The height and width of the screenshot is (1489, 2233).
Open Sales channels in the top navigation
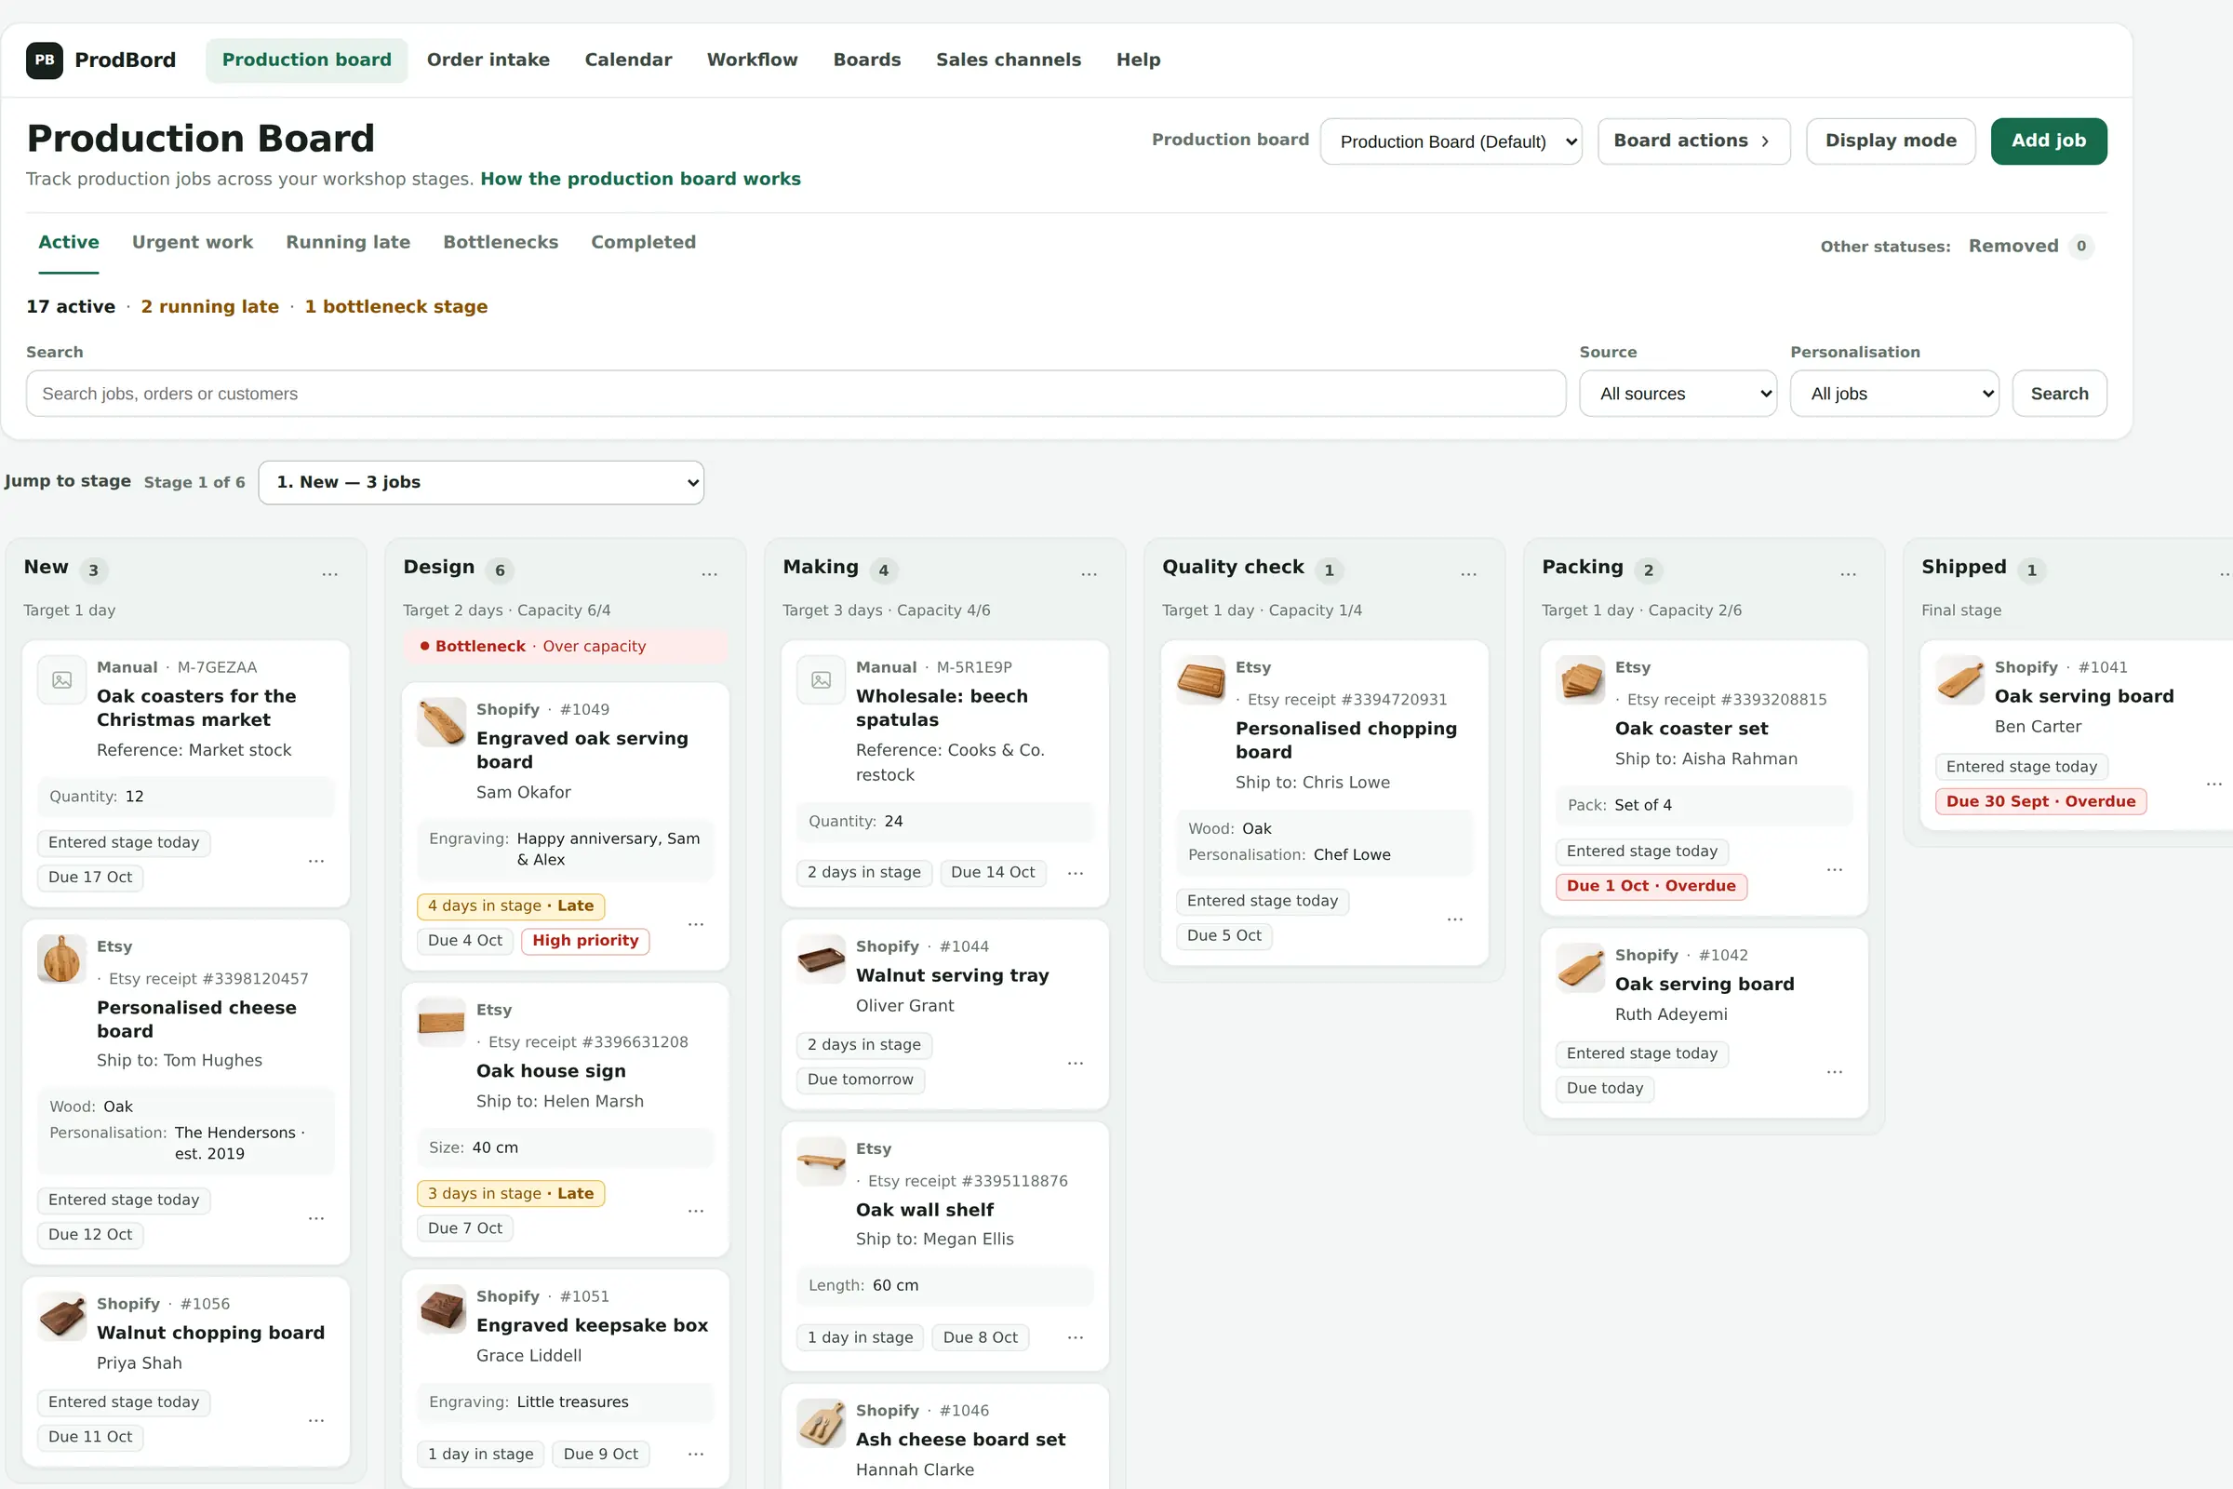[1009, 60]
